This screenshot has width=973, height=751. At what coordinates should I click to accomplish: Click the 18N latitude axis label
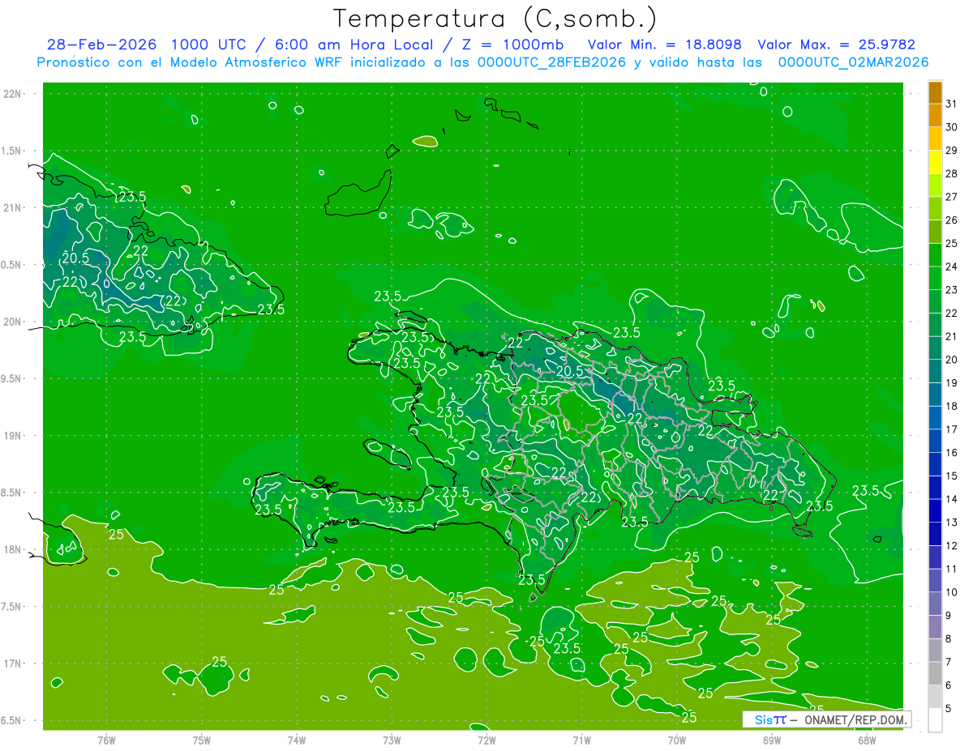pos(12,550)
